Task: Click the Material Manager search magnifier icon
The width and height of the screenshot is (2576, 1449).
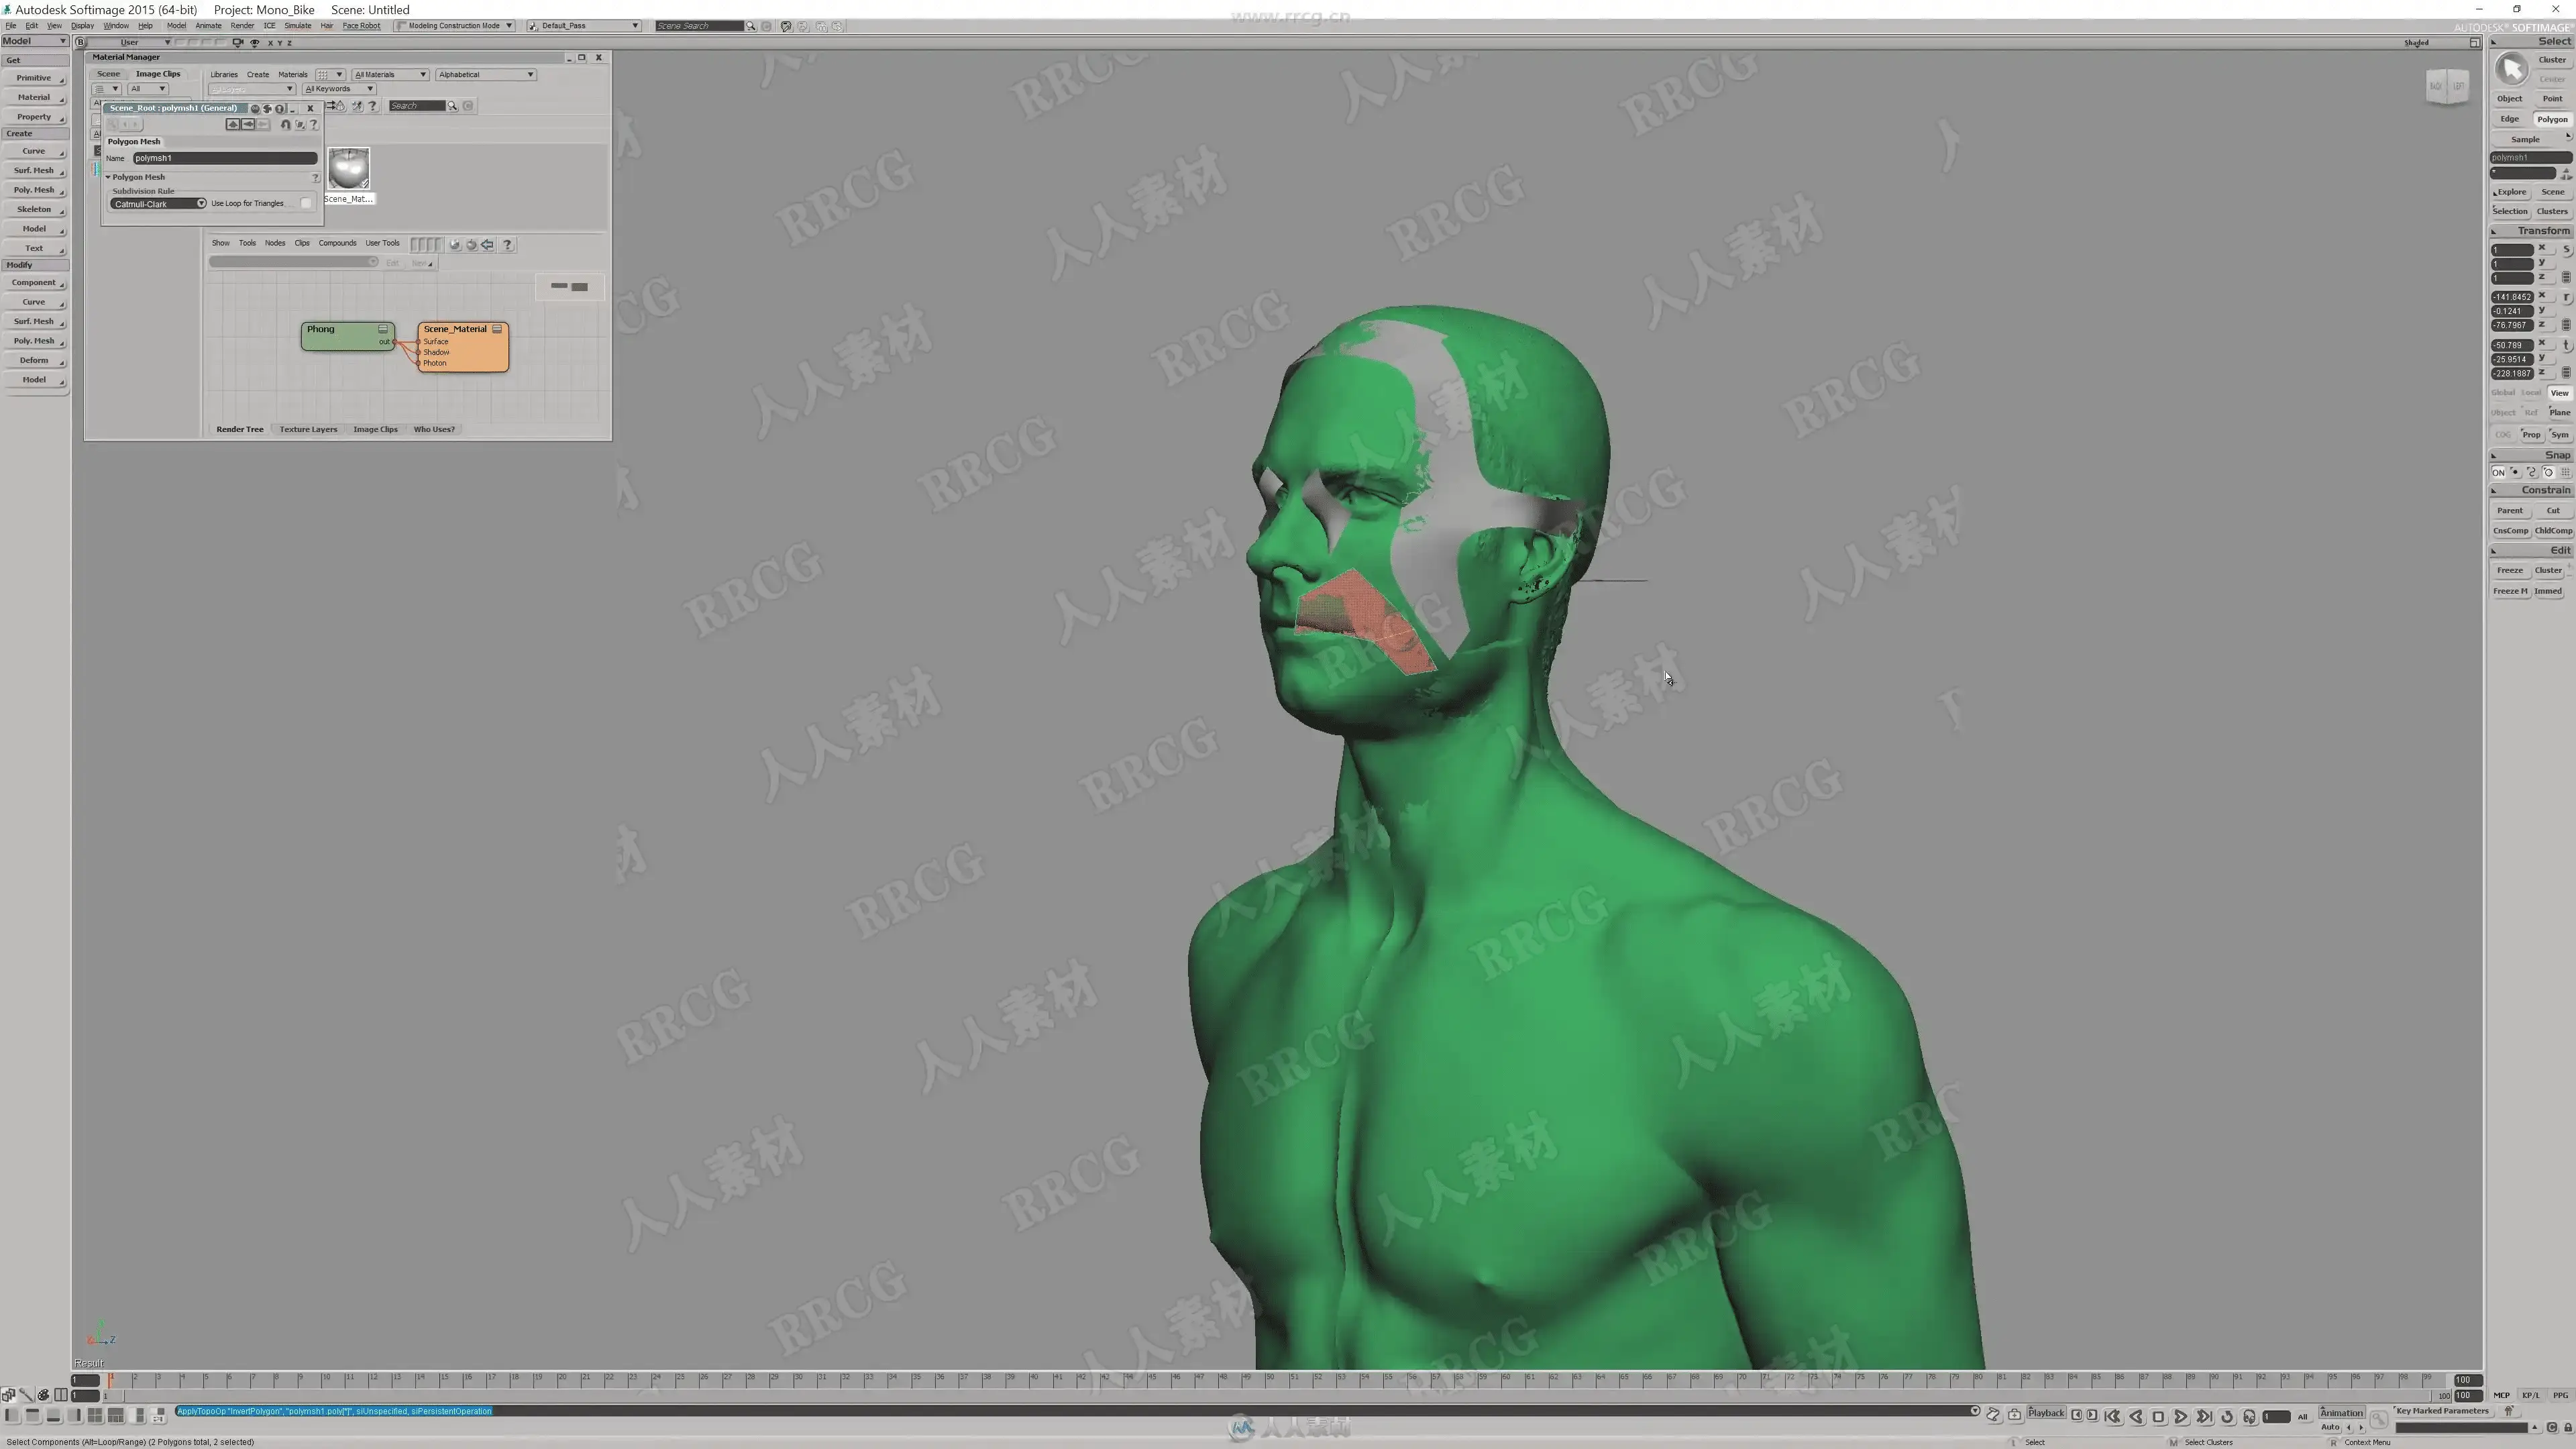Action: tap(452, 106)
